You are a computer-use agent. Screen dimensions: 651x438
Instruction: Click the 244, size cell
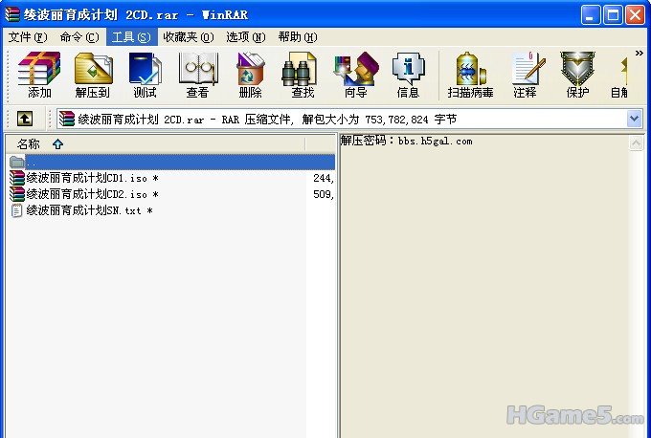pyautogui.click(x=324, y=178)
